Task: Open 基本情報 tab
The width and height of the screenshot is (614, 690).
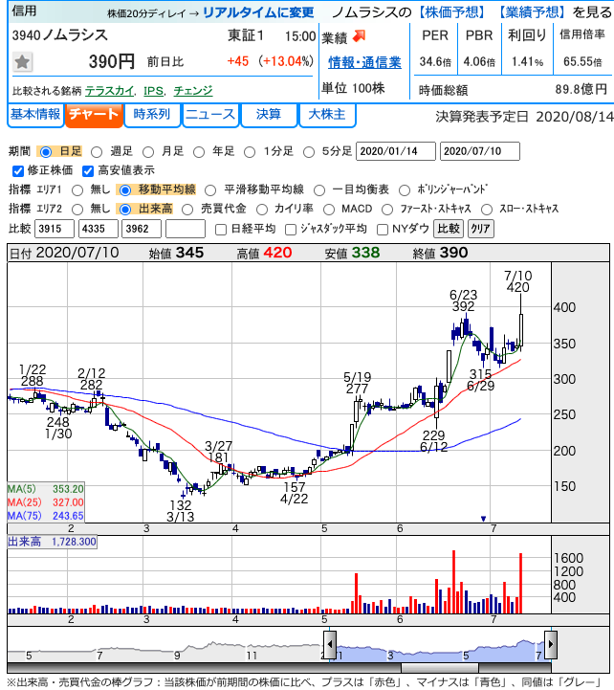Action: coord(35,115)
